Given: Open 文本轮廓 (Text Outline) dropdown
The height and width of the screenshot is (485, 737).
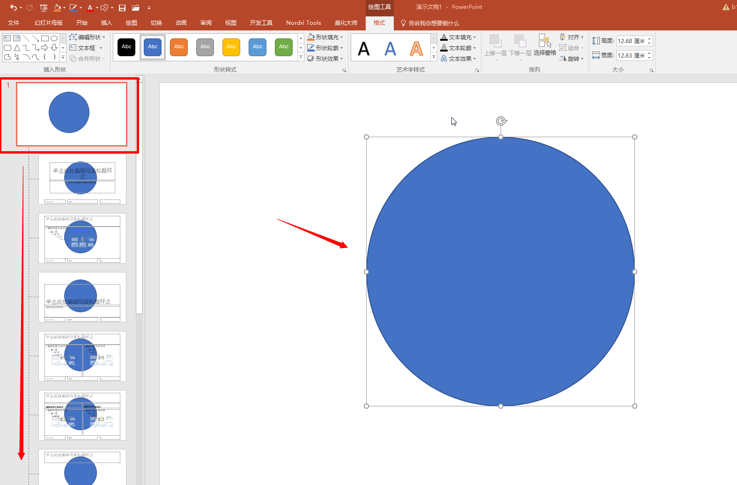Looking at the screenshot, I should coord(458,48).
